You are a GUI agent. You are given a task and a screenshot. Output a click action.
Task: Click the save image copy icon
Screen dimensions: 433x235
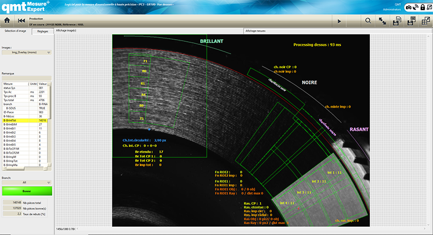(x=396, y=21)
